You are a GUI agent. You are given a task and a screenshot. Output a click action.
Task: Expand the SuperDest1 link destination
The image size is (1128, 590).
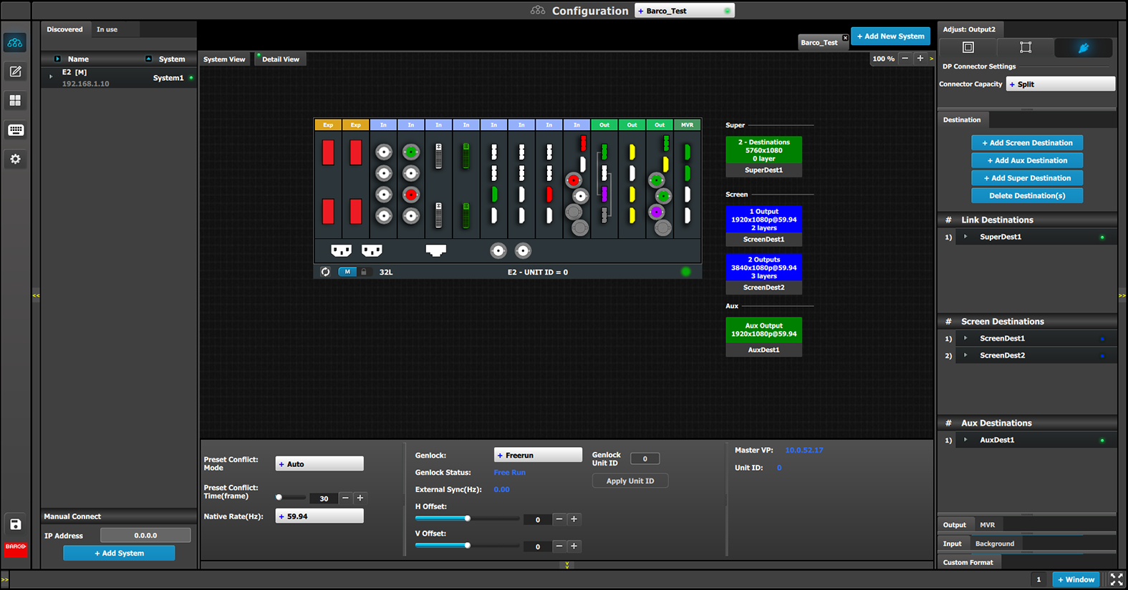pyautogui.click(x=965, y=237)
